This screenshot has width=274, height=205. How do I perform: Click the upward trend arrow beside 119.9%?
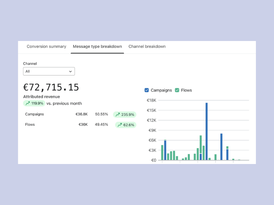27,104
